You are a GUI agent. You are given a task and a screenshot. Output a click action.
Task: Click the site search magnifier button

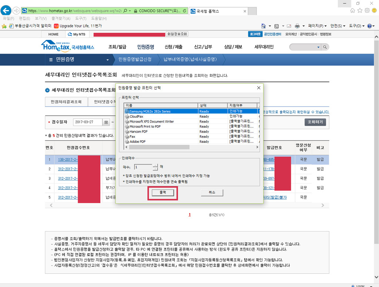click(x=325, y=47)
